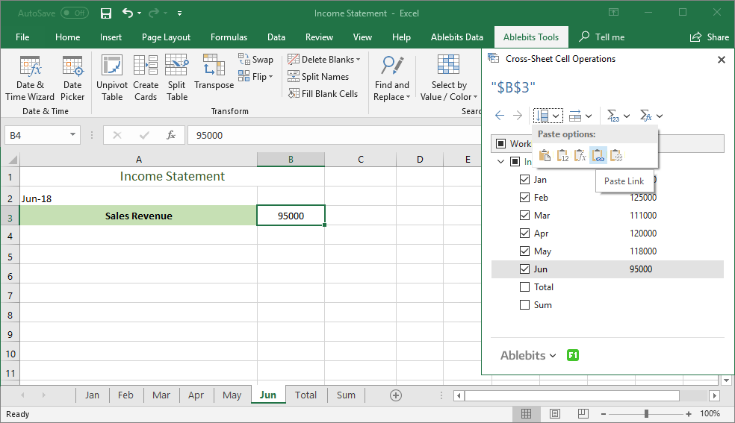This screenshot has height=423, width=735.
Task: Undo the last action
Action: [128, 13]
